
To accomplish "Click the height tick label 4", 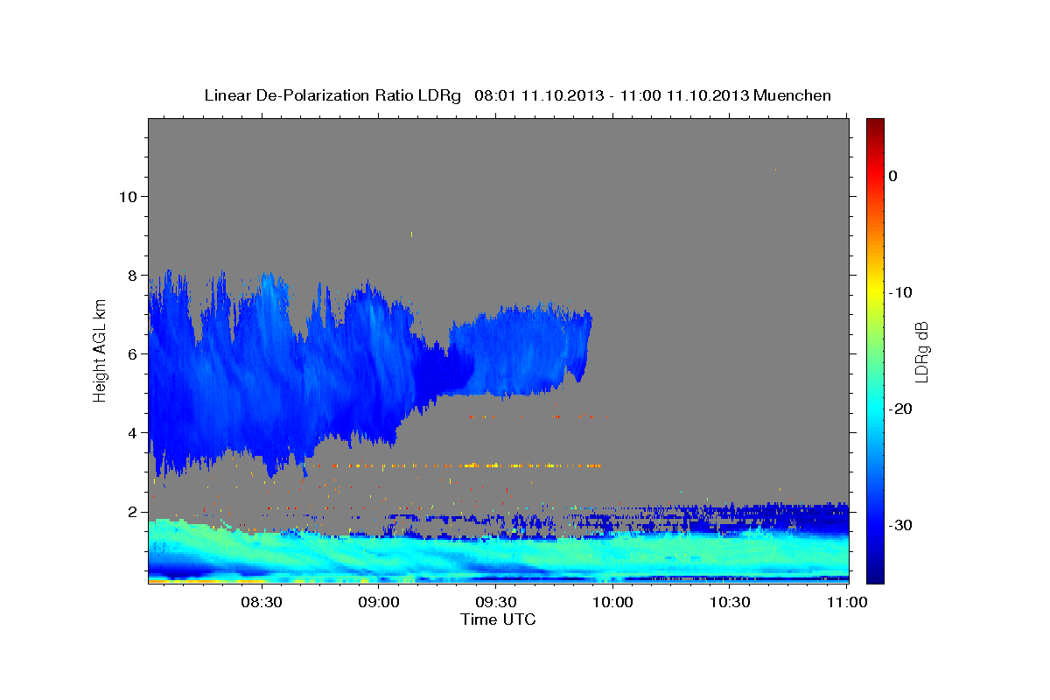I will click(134, 433).
